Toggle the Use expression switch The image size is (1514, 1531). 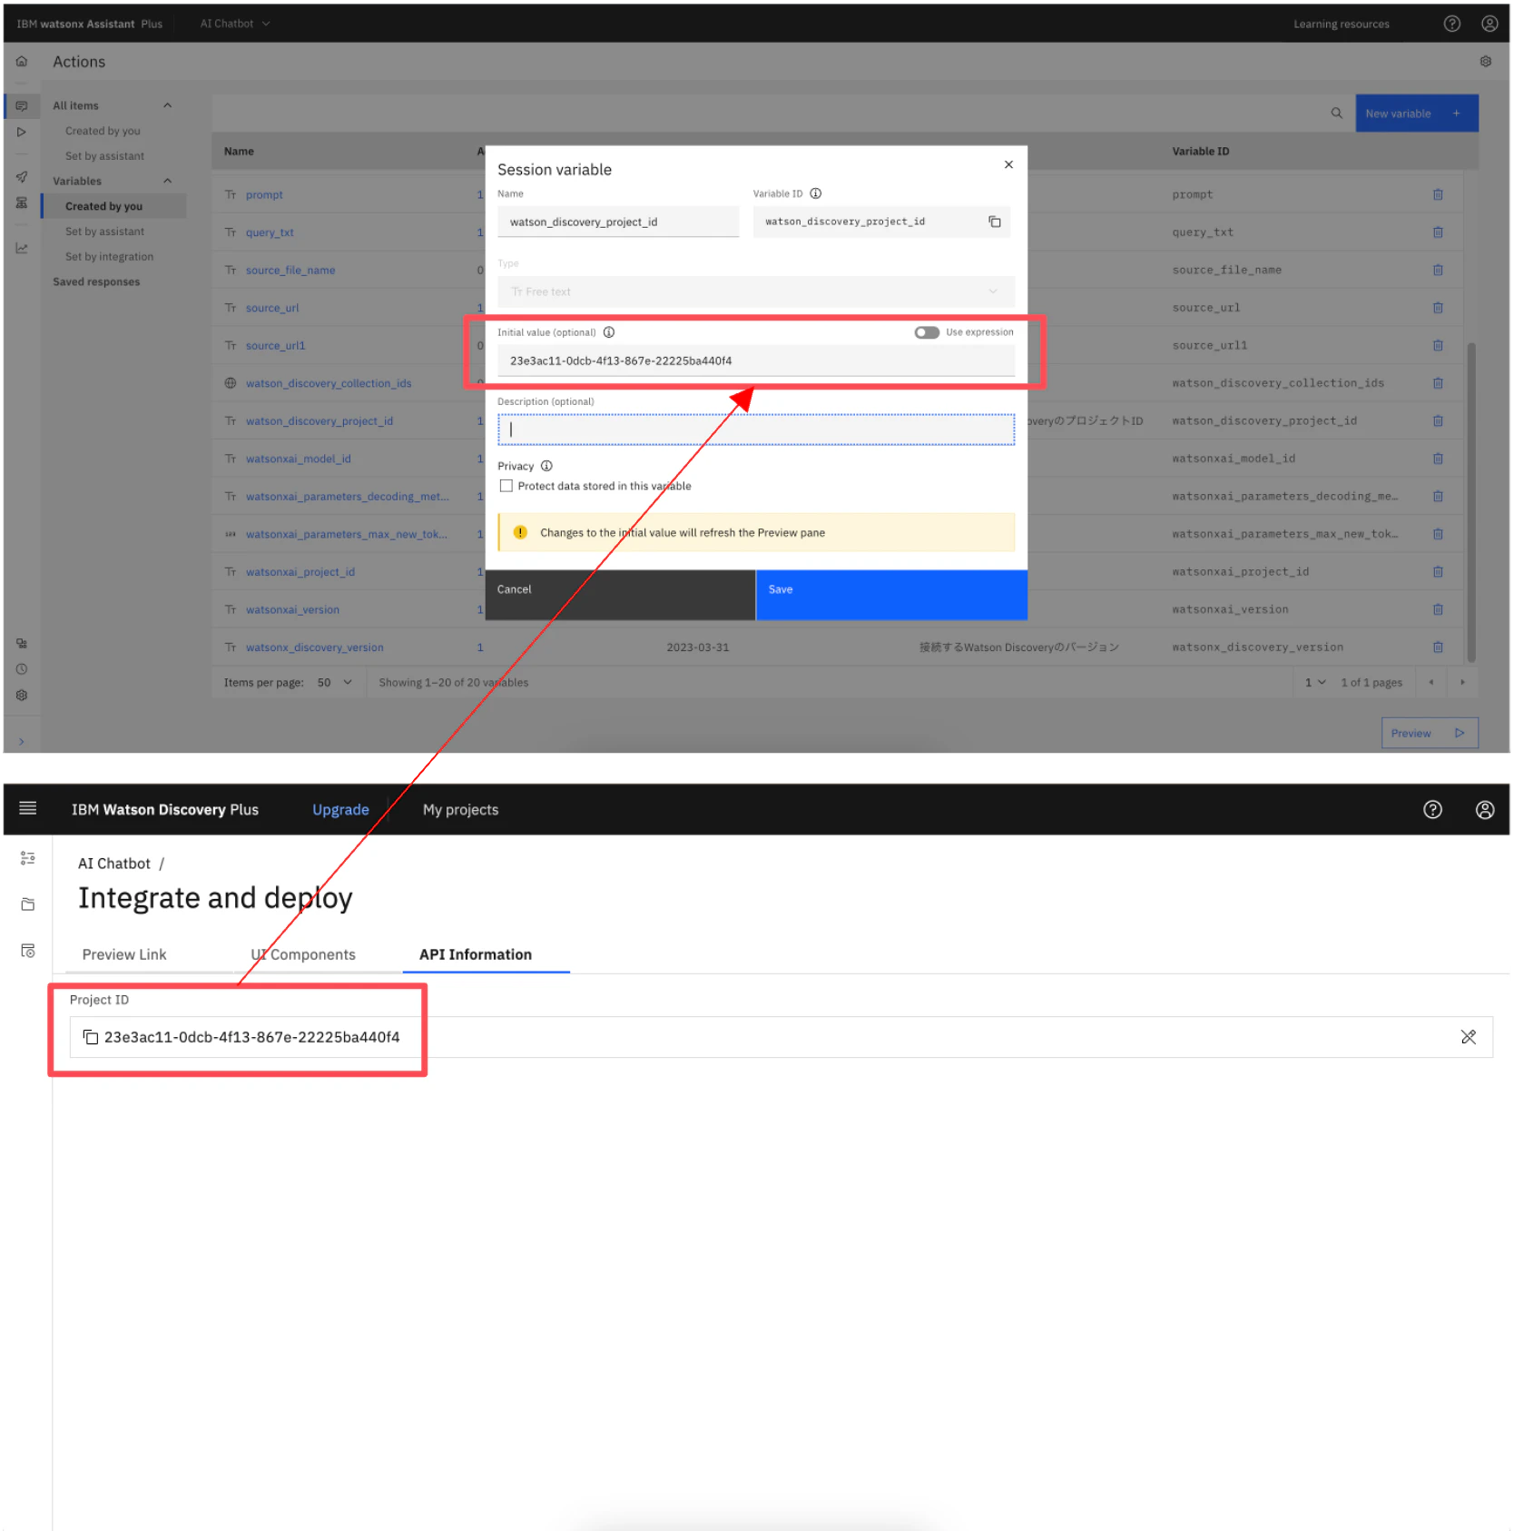[x=926, y=332]
